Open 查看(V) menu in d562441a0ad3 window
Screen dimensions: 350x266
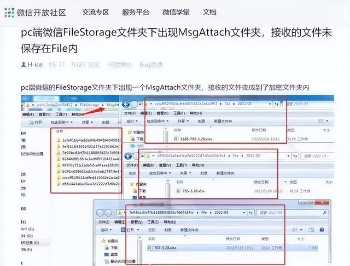point(165,165)
